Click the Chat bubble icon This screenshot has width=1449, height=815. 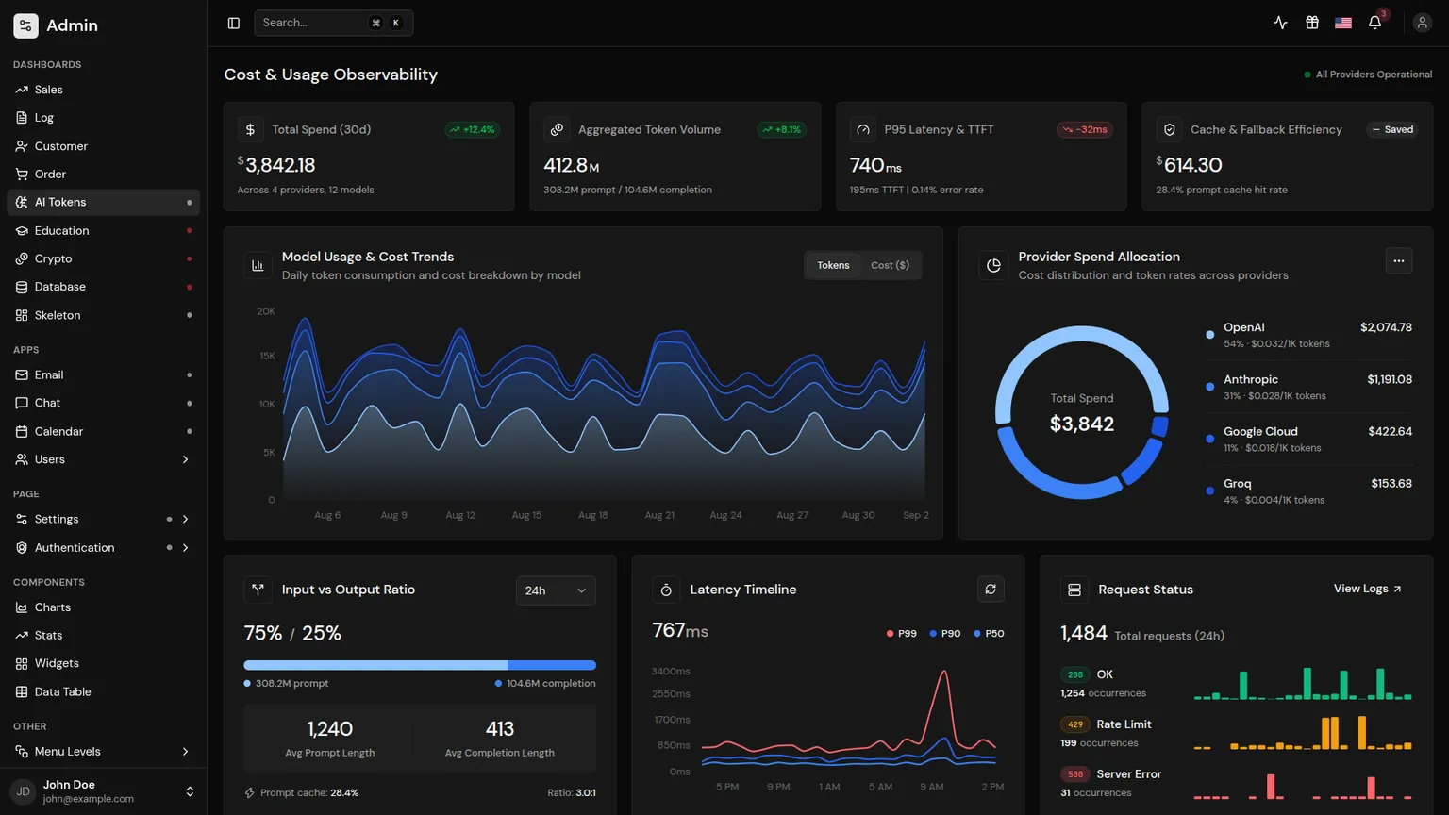click(x=22, y=403)
